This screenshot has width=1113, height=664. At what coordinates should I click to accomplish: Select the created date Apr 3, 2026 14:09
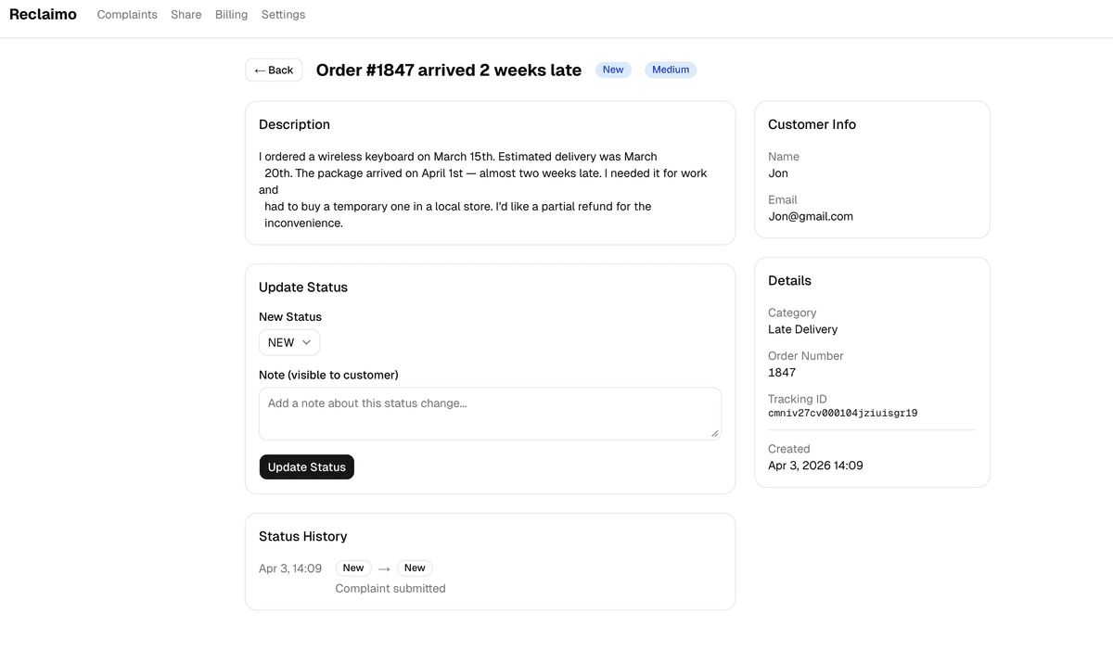point(815,466)
